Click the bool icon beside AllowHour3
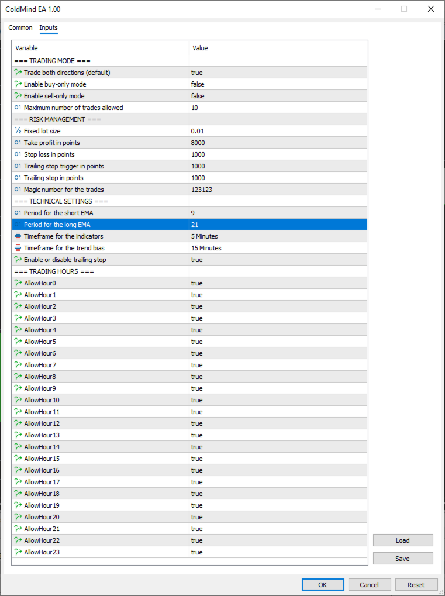 [18, 318]
